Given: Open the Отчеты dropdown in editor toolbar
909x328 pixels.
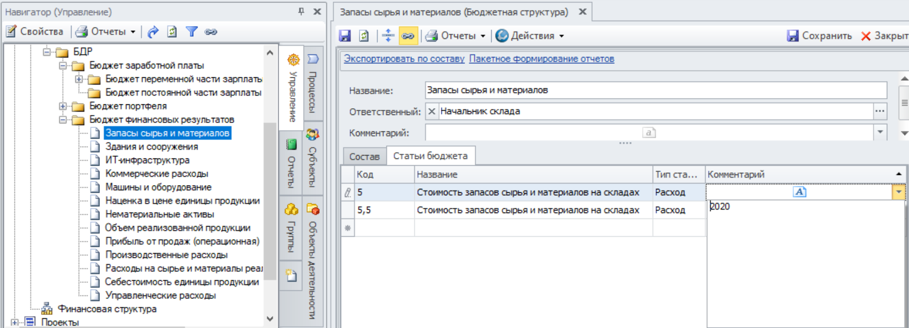Looking at the screenshot, I should (x=455, y=36).
